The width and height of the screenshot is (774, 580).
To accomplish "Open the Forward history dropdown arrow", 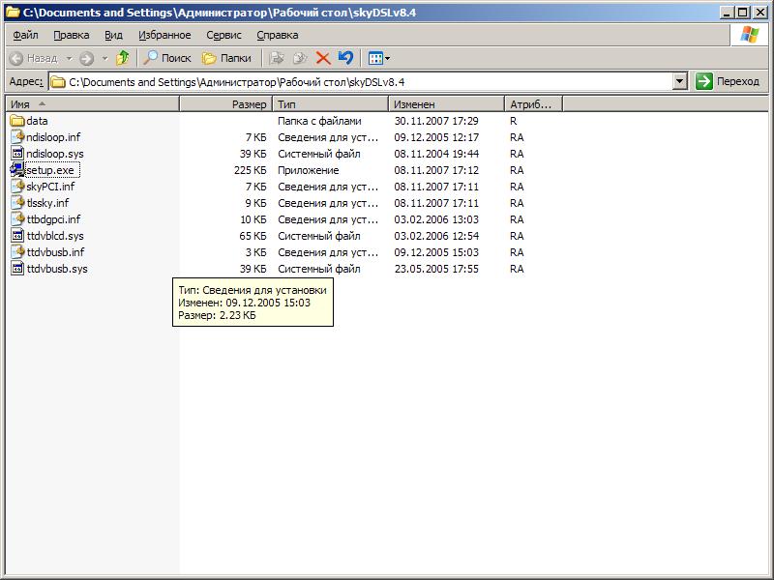I will coord(104,58).
